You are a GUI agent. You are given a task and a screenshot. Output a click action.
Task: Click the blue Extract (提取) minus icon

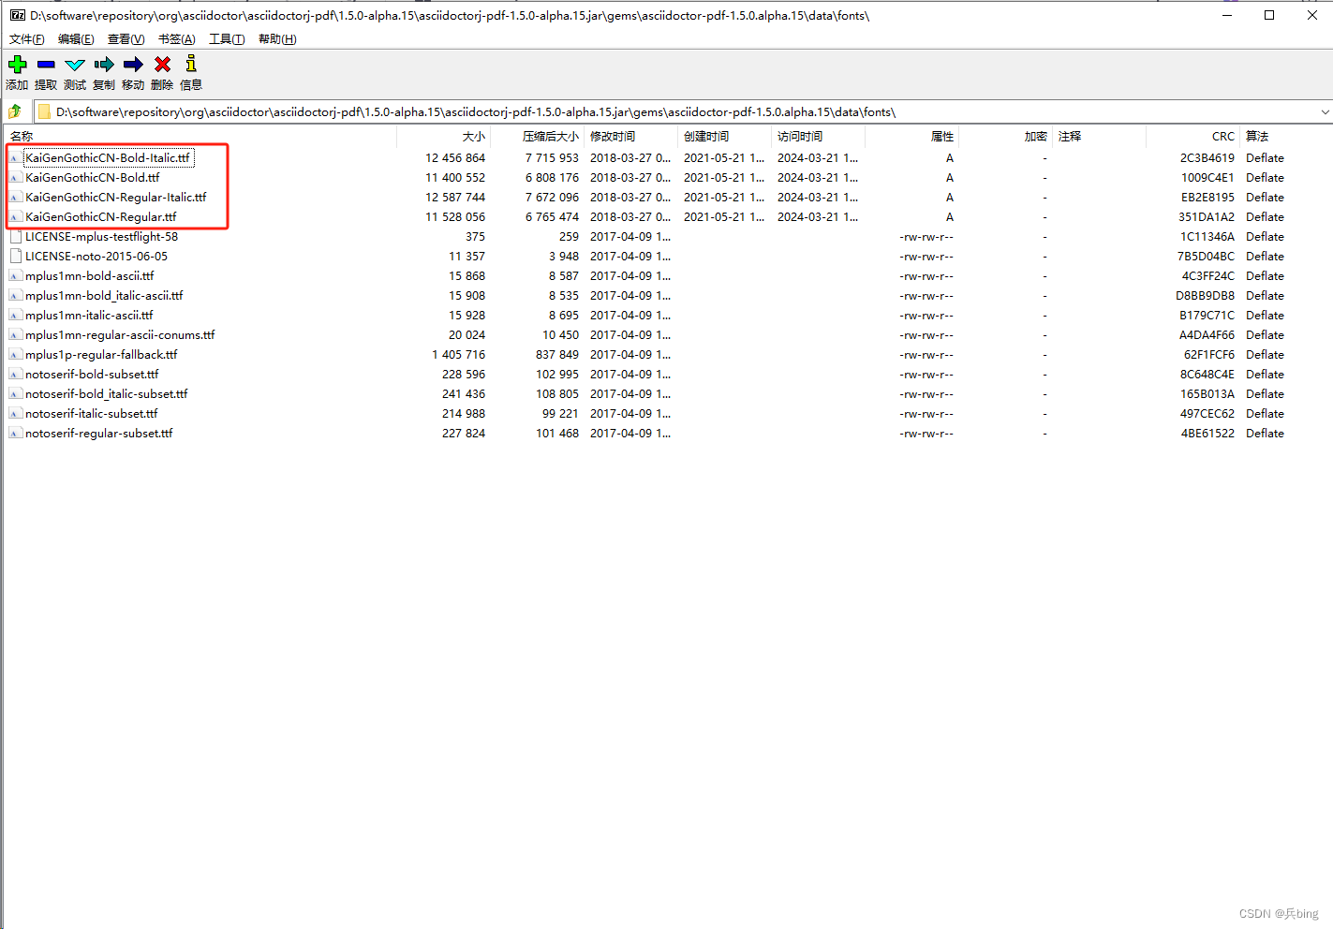[x=46, y=65]
